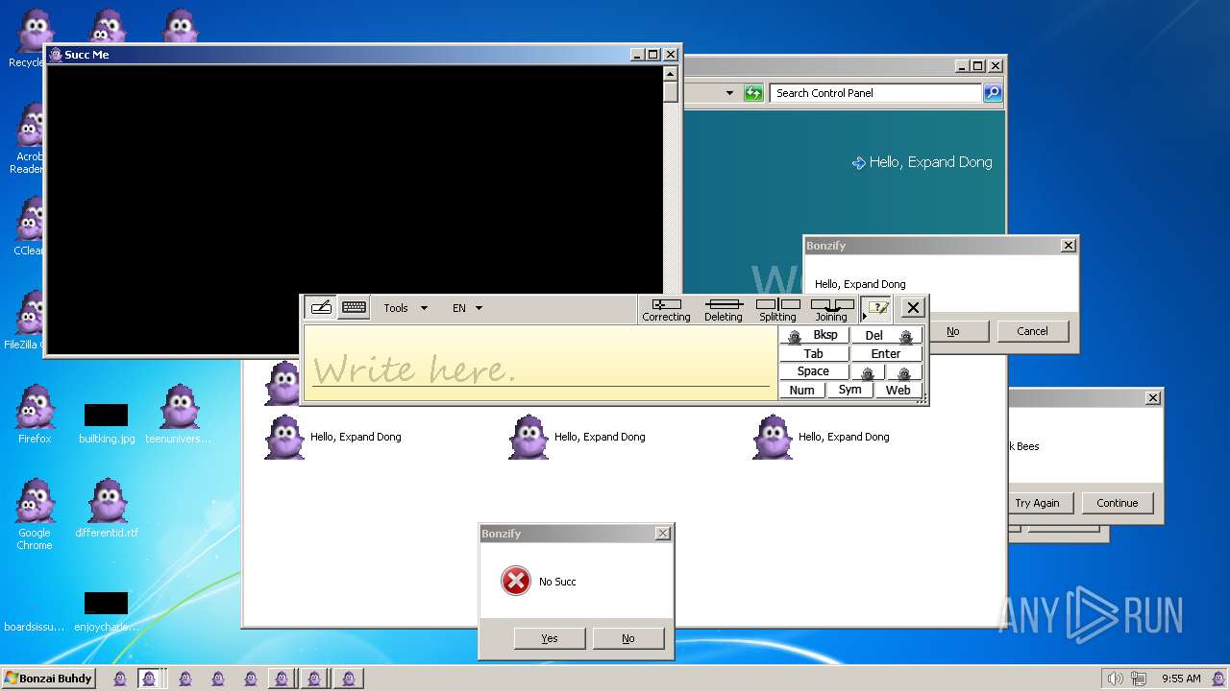The height and width of the screenshot is (691, 1230).
Task: Click the volume speaker tray icon
Action: 1115,679
